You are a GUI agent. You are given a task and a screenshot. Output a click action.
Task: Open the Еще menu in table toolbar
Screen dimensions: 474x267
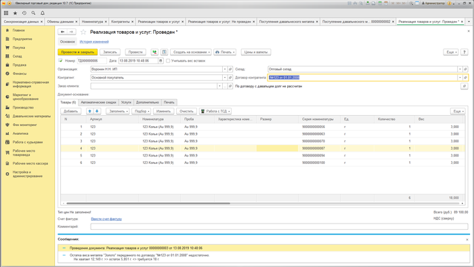[x=458, y=111]
